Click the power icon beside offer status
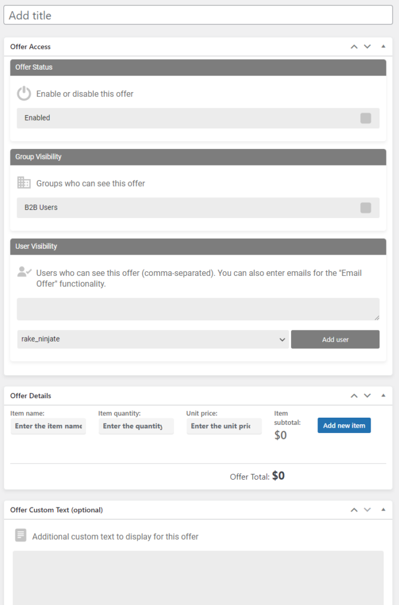 [24, 93]
